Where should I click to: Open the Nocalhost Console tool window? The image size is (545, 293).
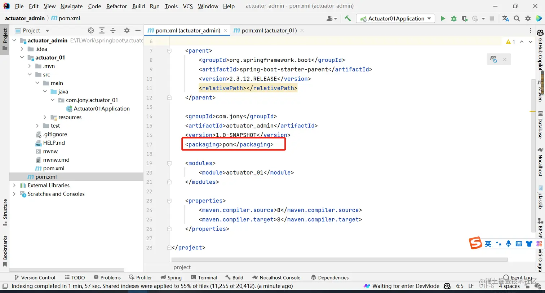coord(276,277)
